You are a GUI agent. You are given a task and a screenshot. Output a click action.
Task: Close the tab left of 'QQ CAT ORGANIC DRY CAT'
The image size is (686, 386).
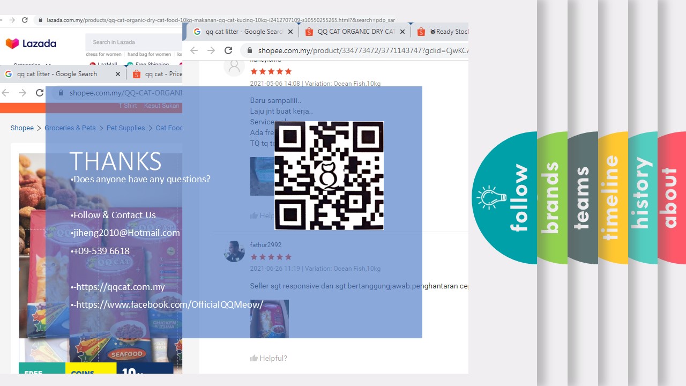pyautogui.click(x=290, y=32)
